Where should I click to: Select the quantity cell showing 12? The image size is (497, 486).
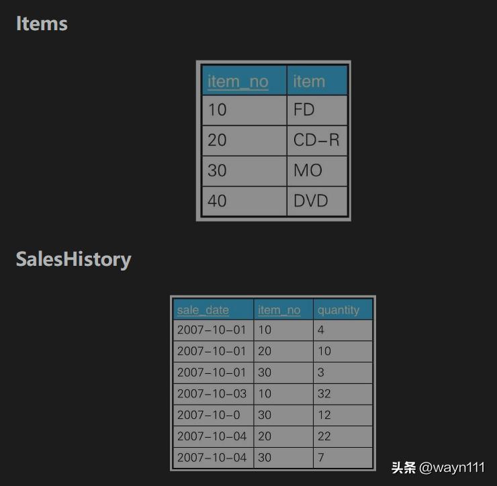324,415
